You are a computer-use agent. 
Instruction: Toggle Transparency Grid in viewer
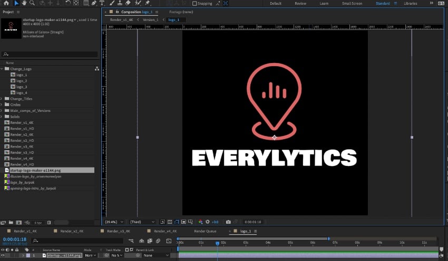(x=169, y=222)
